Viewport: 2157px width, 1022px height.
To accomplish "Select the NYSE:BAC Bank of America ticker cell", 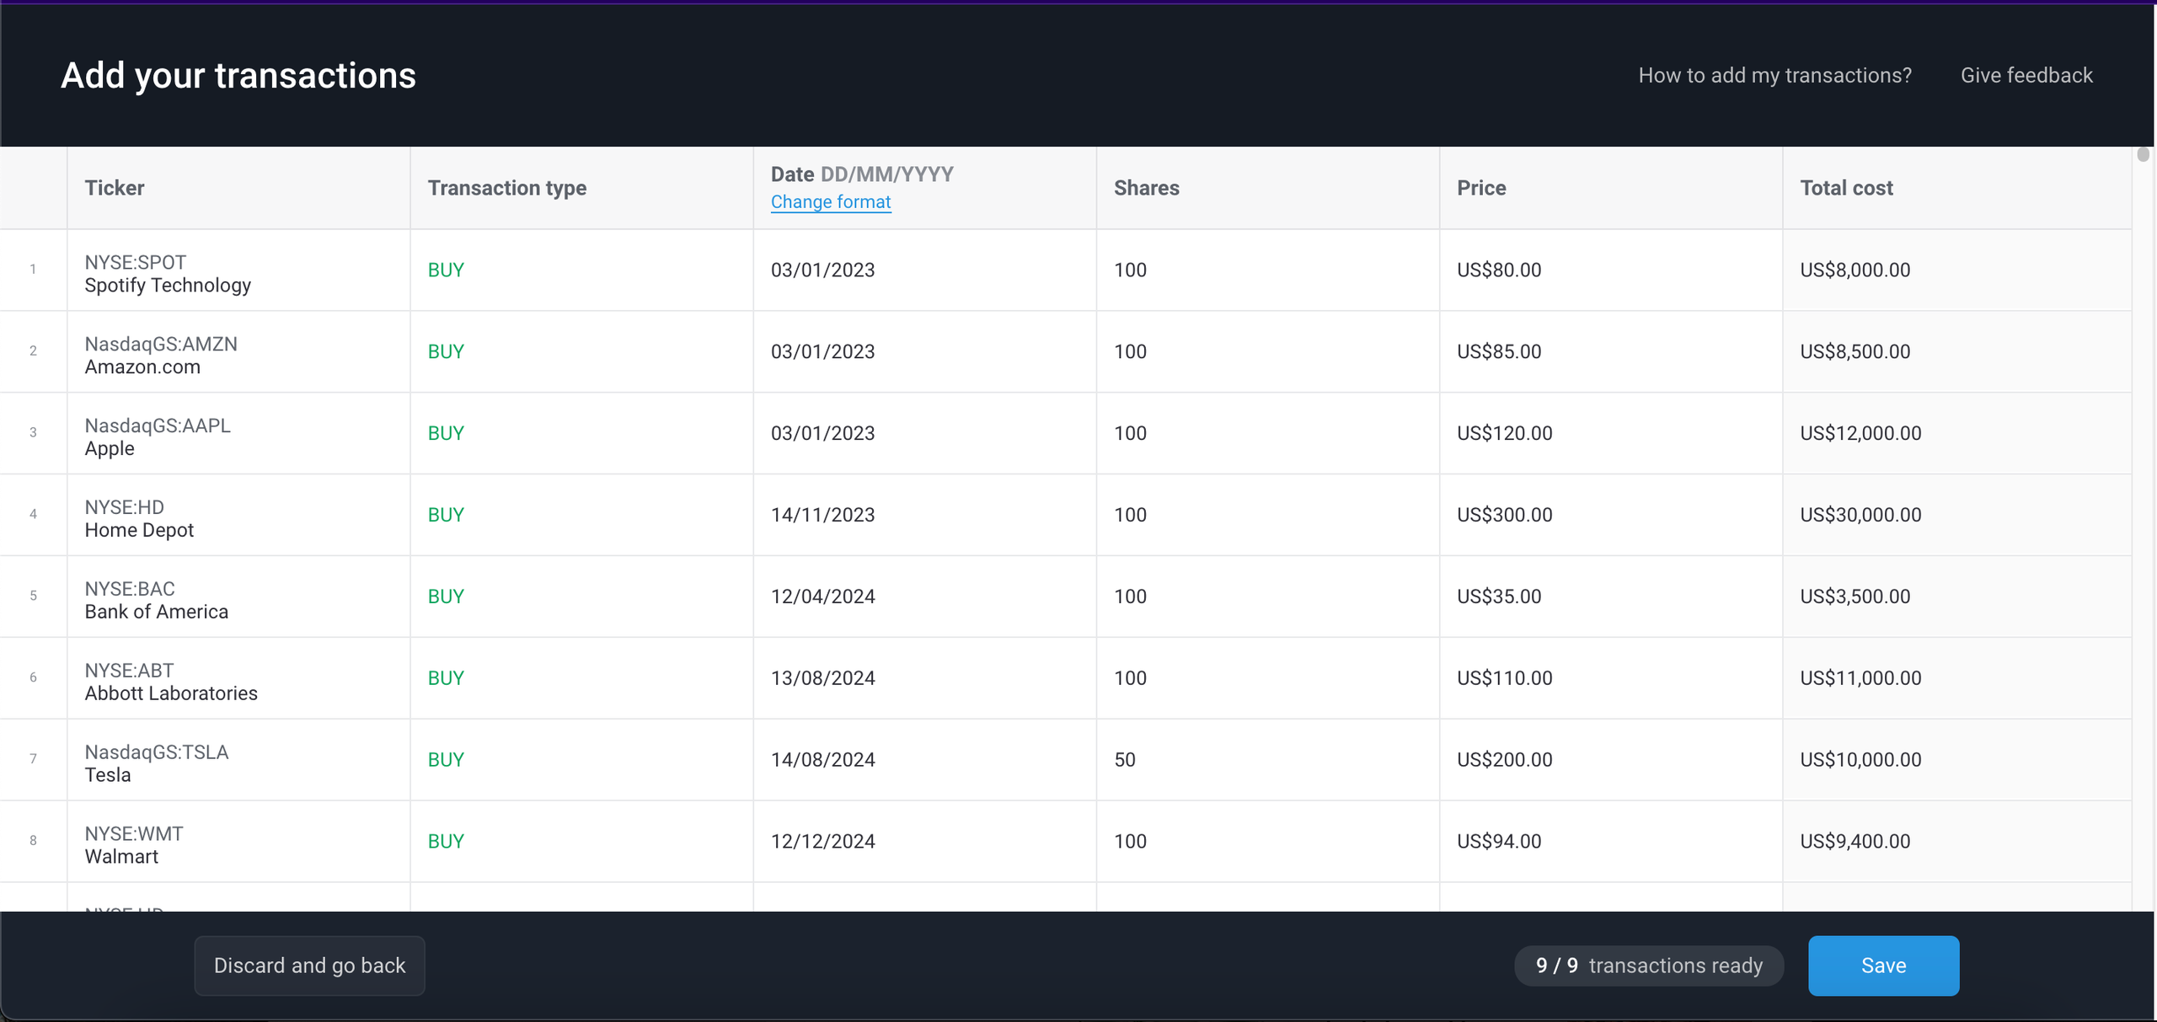I will point(238,597).
